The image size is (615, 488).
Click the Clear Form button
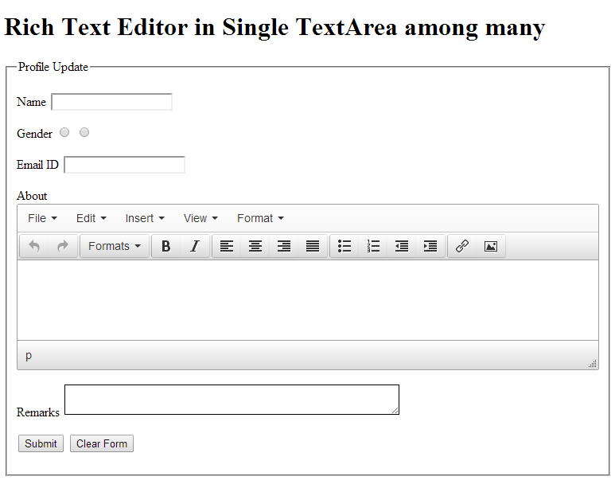102,443
